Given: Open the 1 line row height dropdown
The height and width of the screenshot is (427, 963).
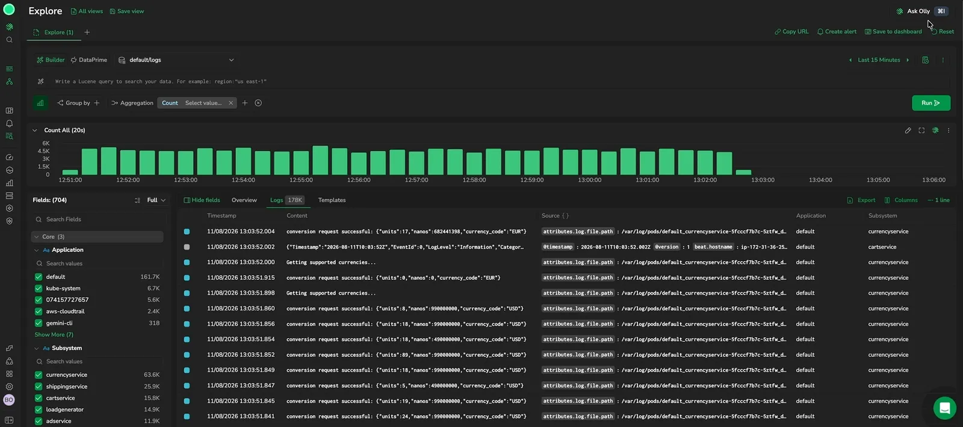Looking at the screenshot, I should coord(939,200).
